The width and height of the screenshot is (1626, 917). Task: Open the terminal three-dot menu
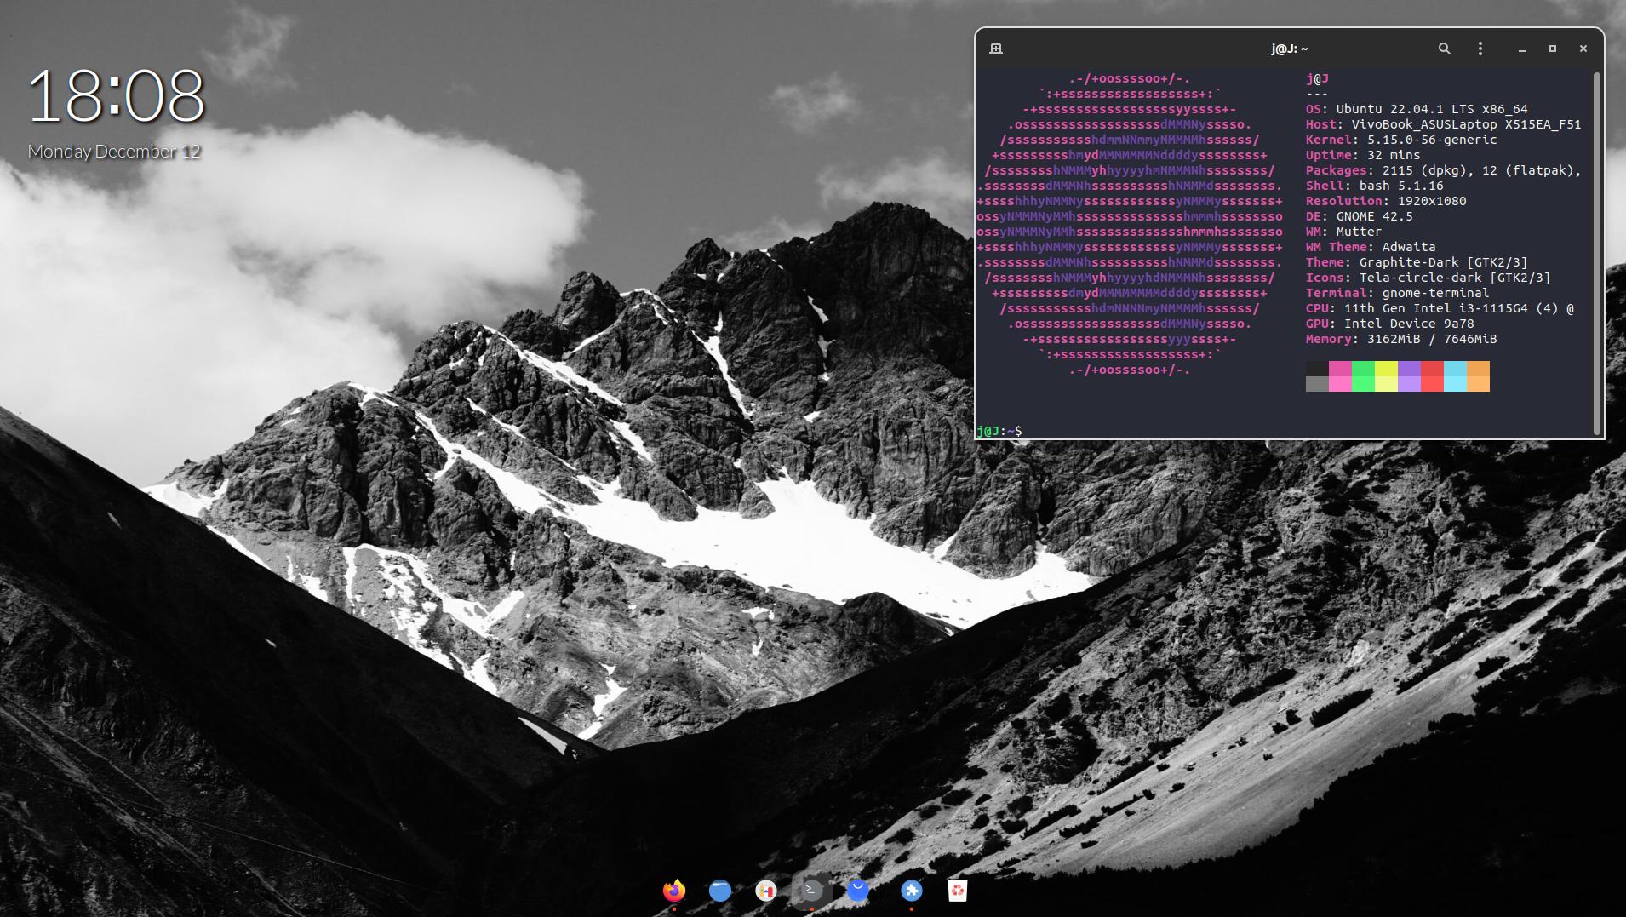tap(1480, 49)
